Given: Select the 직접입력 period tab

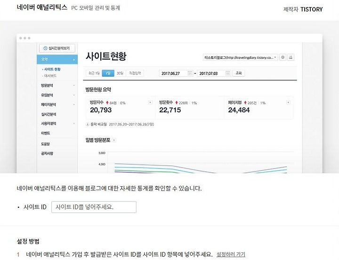Looking at the screenshot, I should click(x=135, y=73).
